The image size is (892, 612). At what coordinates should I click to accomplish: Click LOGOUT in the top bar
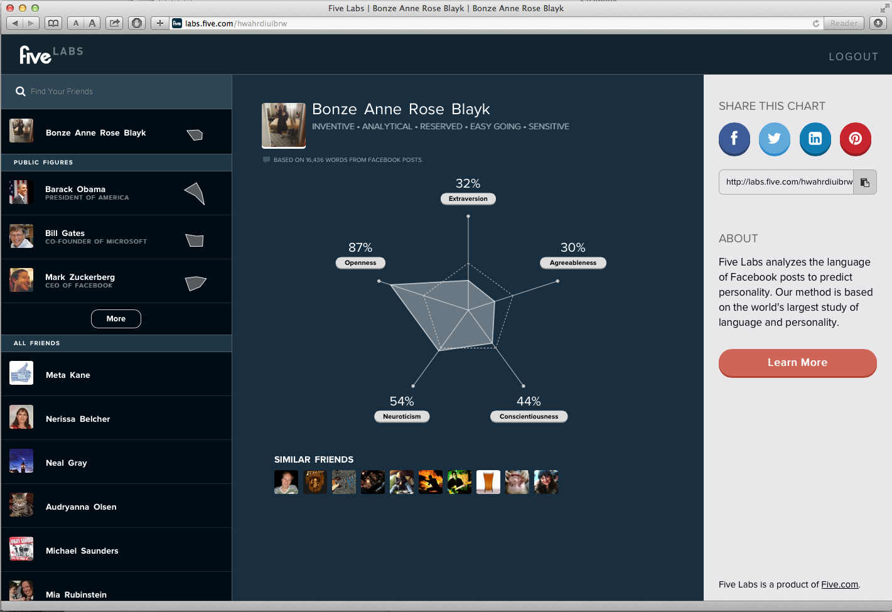pos(853,56)
